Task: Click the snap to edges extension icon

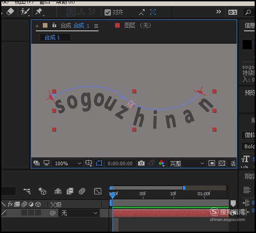Action: (x=141, y=12)
